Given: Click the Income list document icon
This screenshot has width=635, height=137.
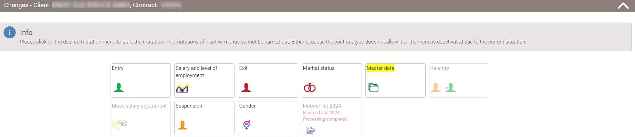Looking at the screenshot, I should pos(310,130).
